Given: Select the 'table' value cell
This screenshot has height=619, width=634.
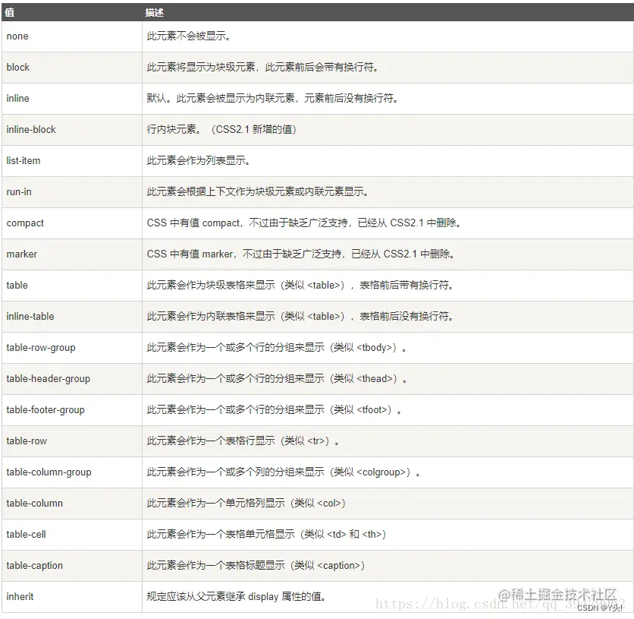Looking at the screenshot, I should click(72, 286).
